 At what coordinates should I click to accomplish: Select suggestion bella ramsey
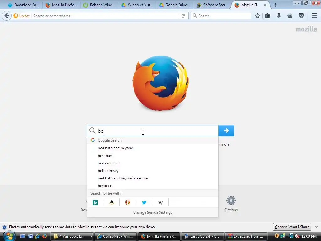[153, 171]
